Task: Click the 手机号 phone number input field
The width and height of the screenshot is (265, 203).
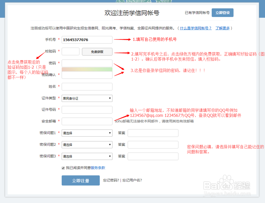Action: click(87, 40)
